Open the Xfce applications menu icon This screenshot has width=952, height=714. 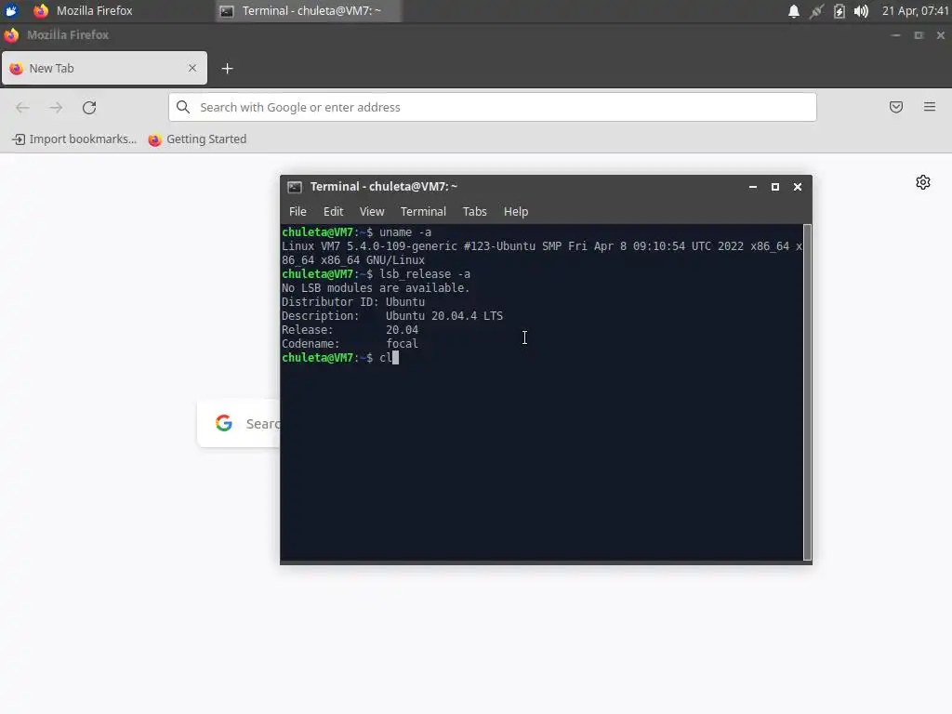point(11,10)
